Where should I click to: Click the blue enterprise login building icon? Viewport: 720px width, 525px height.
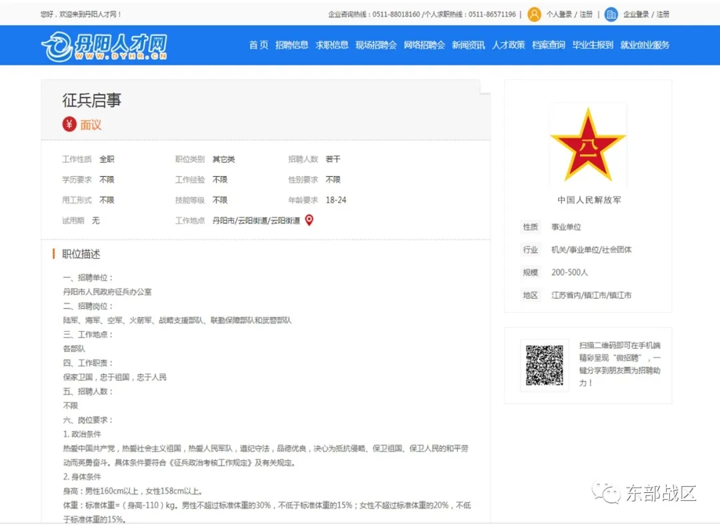(611, 14)
